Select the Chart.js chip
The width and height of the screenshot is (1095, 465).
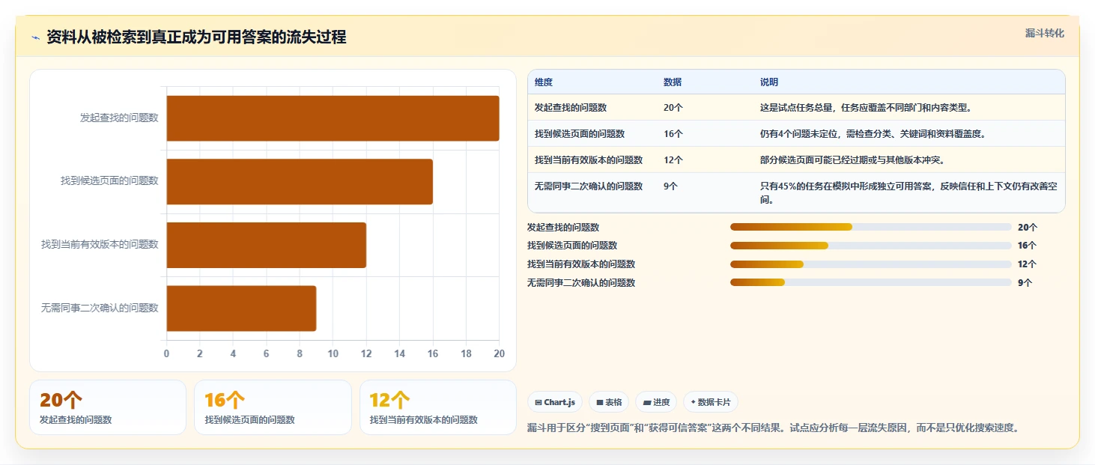pyautogui.click(x=555, y=402)
